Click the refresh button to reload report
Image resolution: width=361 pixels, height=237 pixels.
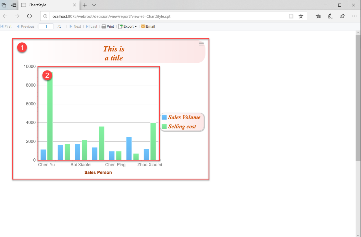29,16
